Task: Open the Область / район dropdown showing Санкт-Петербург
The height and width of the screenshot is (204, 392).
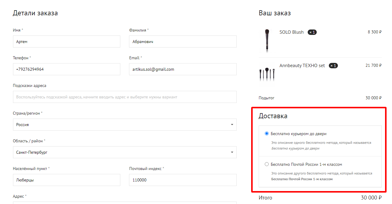Action: pos(125,152)
